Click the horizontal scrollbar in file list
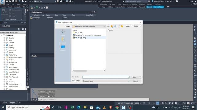Image resolution: width=197 pixels, height=110 pixels. (x=80, y=71)
